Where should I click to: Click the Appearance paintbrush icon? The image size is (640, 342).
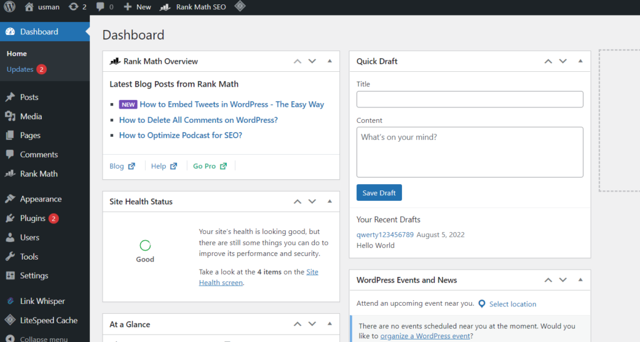point(10,199)
